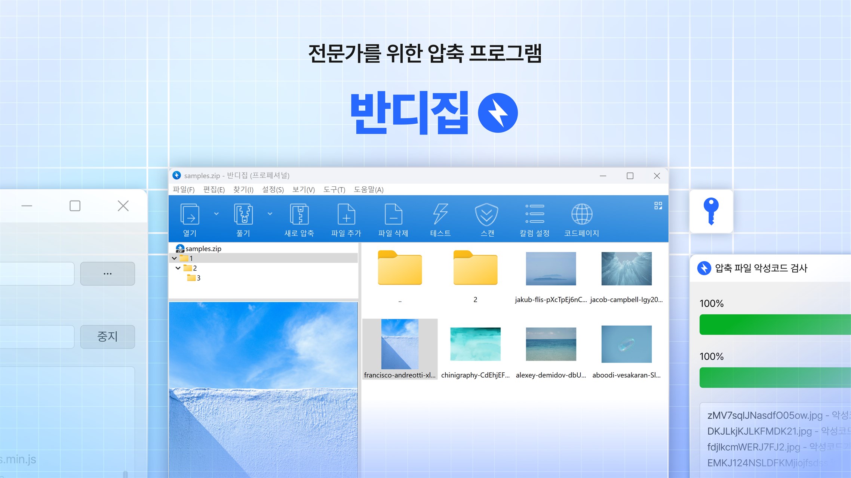Click the 파일 삭제 (Delete file) icon

click(x=393, y=214)
